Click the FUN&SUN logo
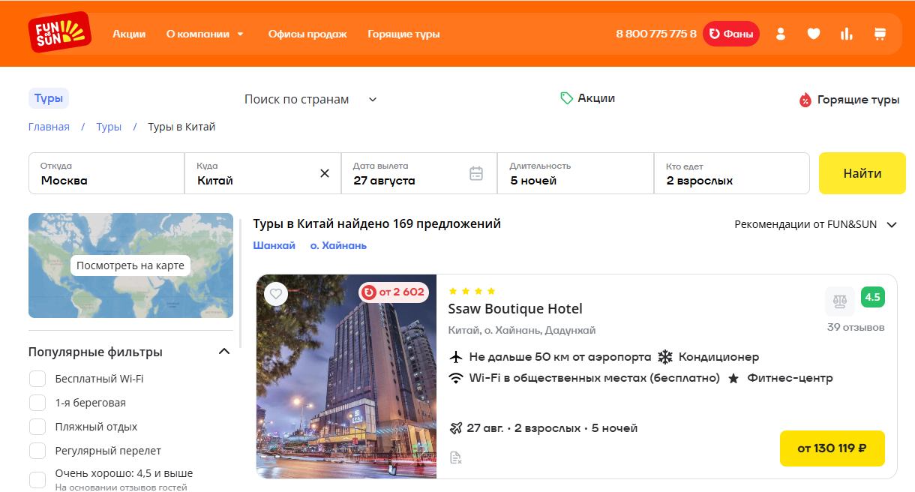This screenshot has height=492, width=915. (60, 33)
